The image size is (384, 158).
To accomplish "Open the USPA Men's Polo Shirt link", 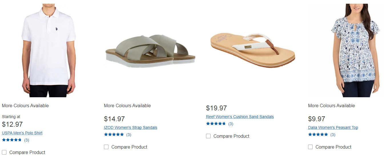I will click(22, 133).
